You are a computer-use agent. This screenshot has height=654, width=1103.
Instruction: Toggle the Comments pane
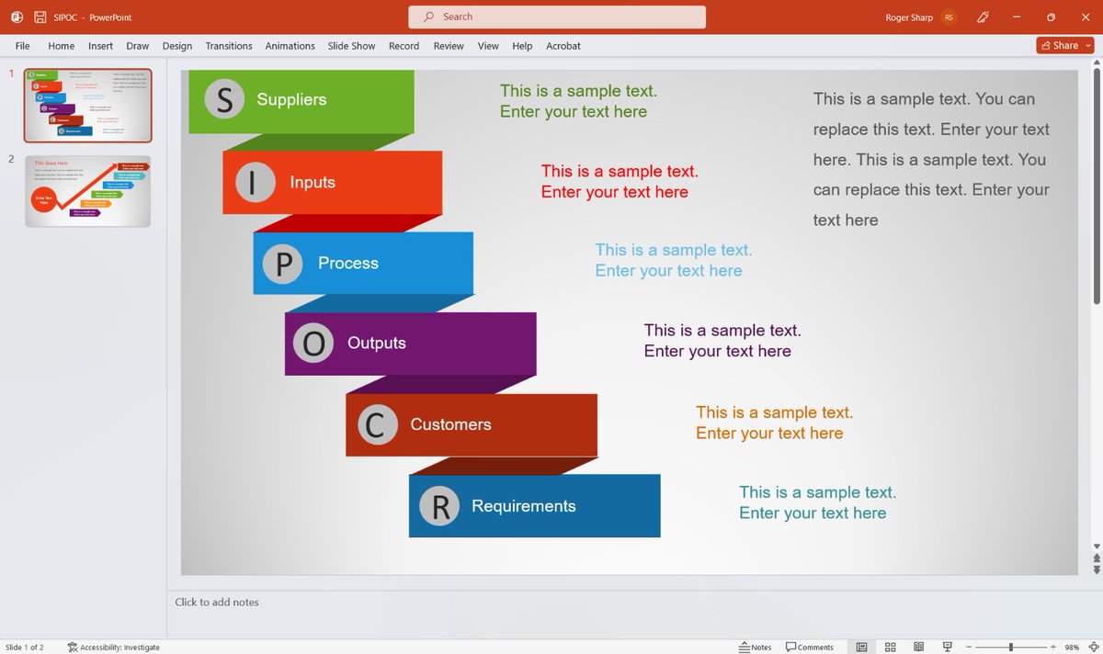[810, 647]
